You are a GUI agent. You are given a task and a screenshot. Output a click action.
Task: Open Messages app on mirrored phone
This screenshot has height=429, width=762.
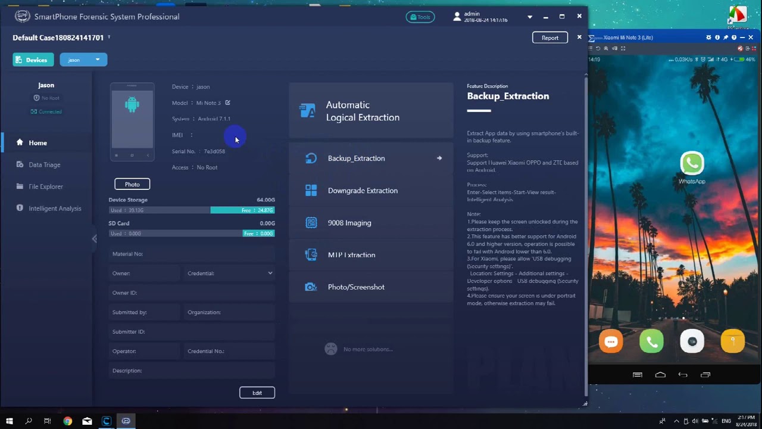click(611, 341)
